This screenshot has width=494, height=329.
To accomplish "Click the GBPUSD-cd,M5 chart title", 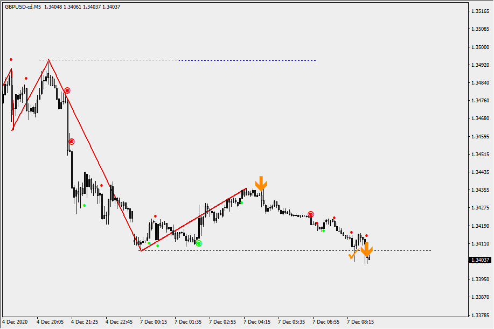I will point(23,7).
